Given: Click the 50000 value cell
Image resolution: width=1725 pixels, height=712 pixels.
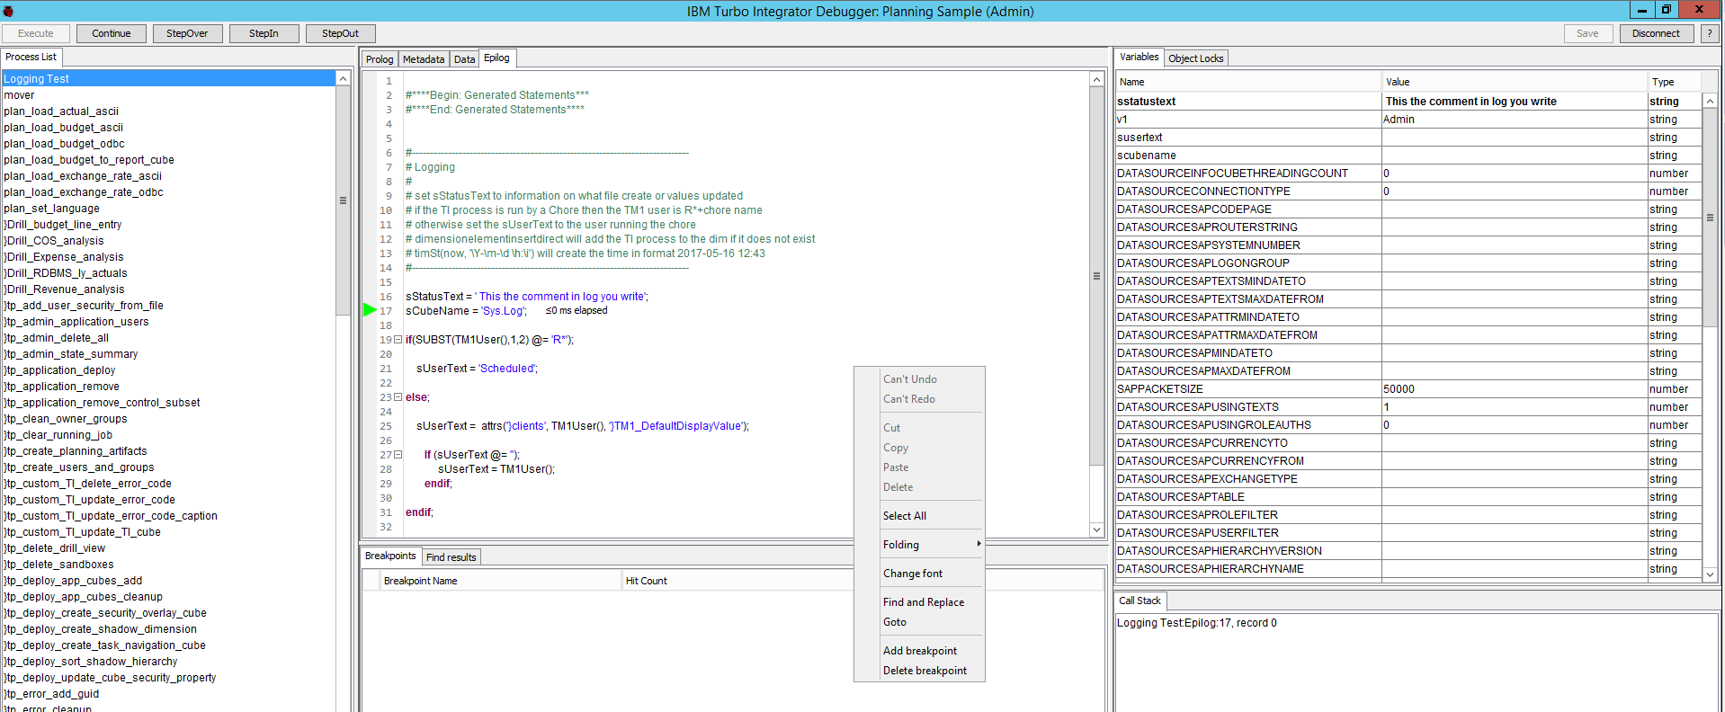Looking at the screenshot, I should click(1515, 389).
